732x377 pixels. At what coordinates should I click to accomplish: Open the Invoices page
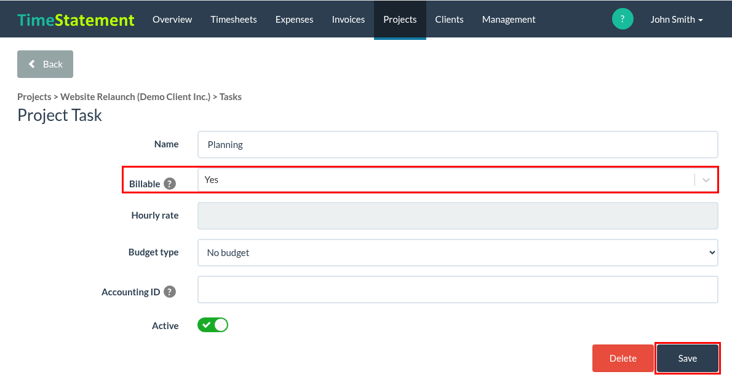tap(348, 20)
